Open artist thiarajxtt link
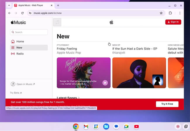The height and width of the screenshot is (131, 190). click(x=119, y=53)
